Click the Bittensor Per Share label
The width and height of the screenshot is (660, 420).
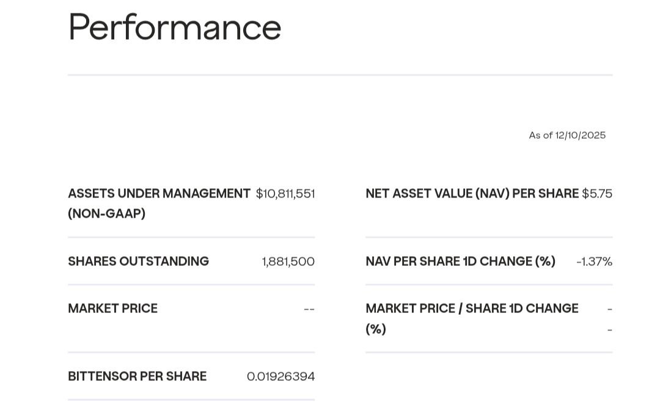tap(137, 377)
